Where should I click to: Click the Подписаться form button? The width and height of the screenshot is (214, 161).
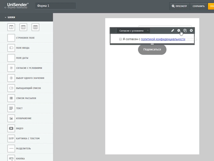(152, 49)
